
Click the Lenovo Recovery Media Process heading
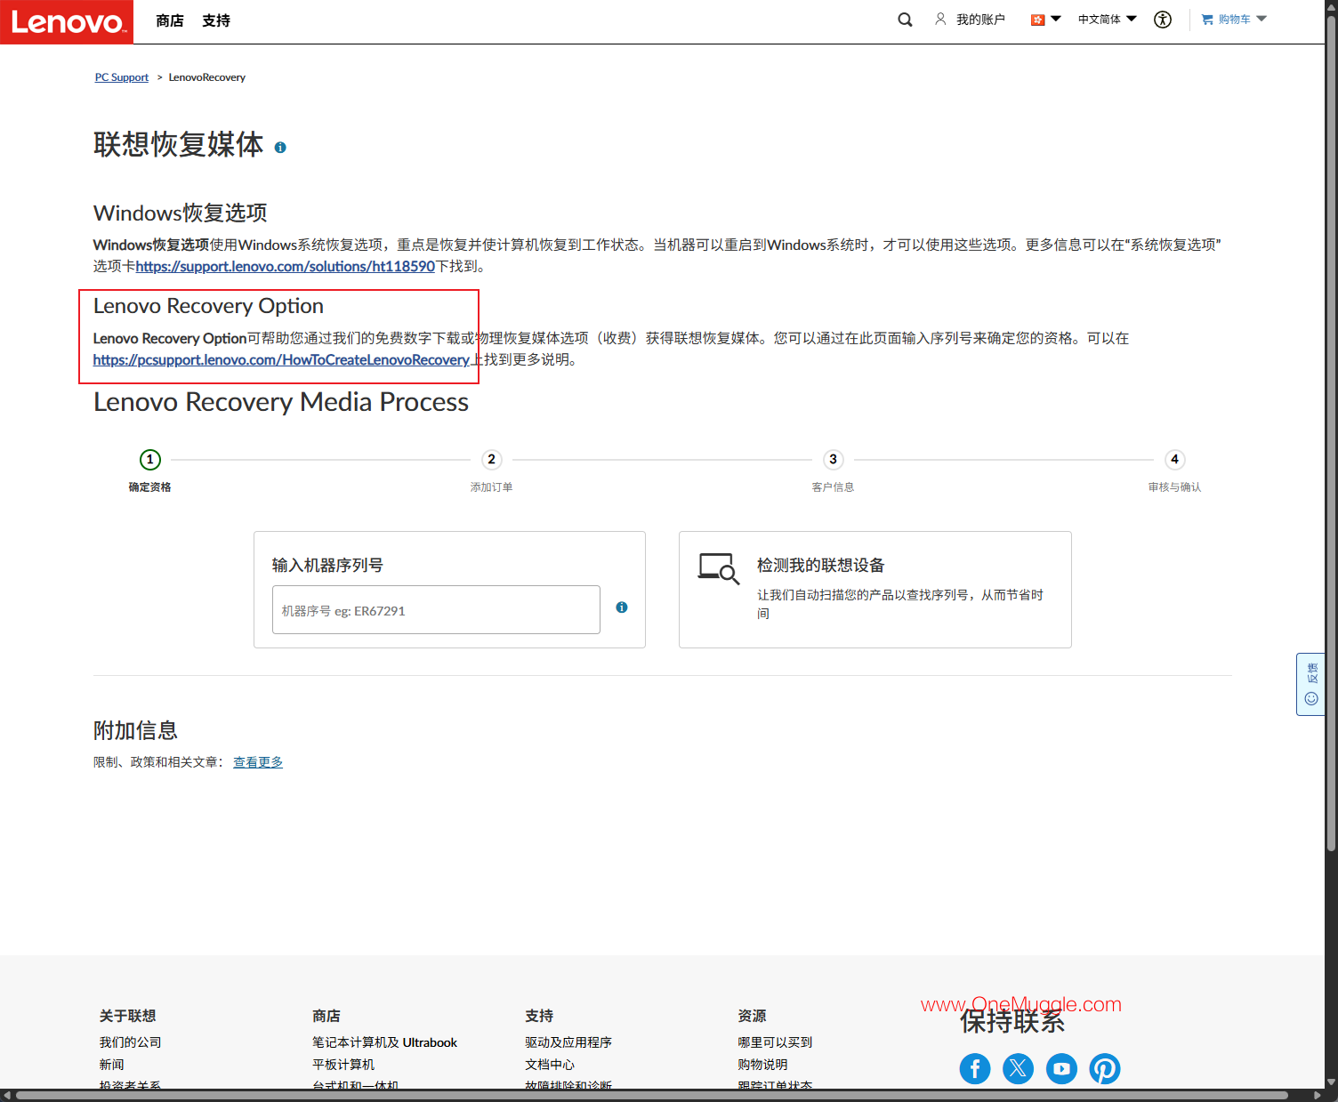coord(281,402)
